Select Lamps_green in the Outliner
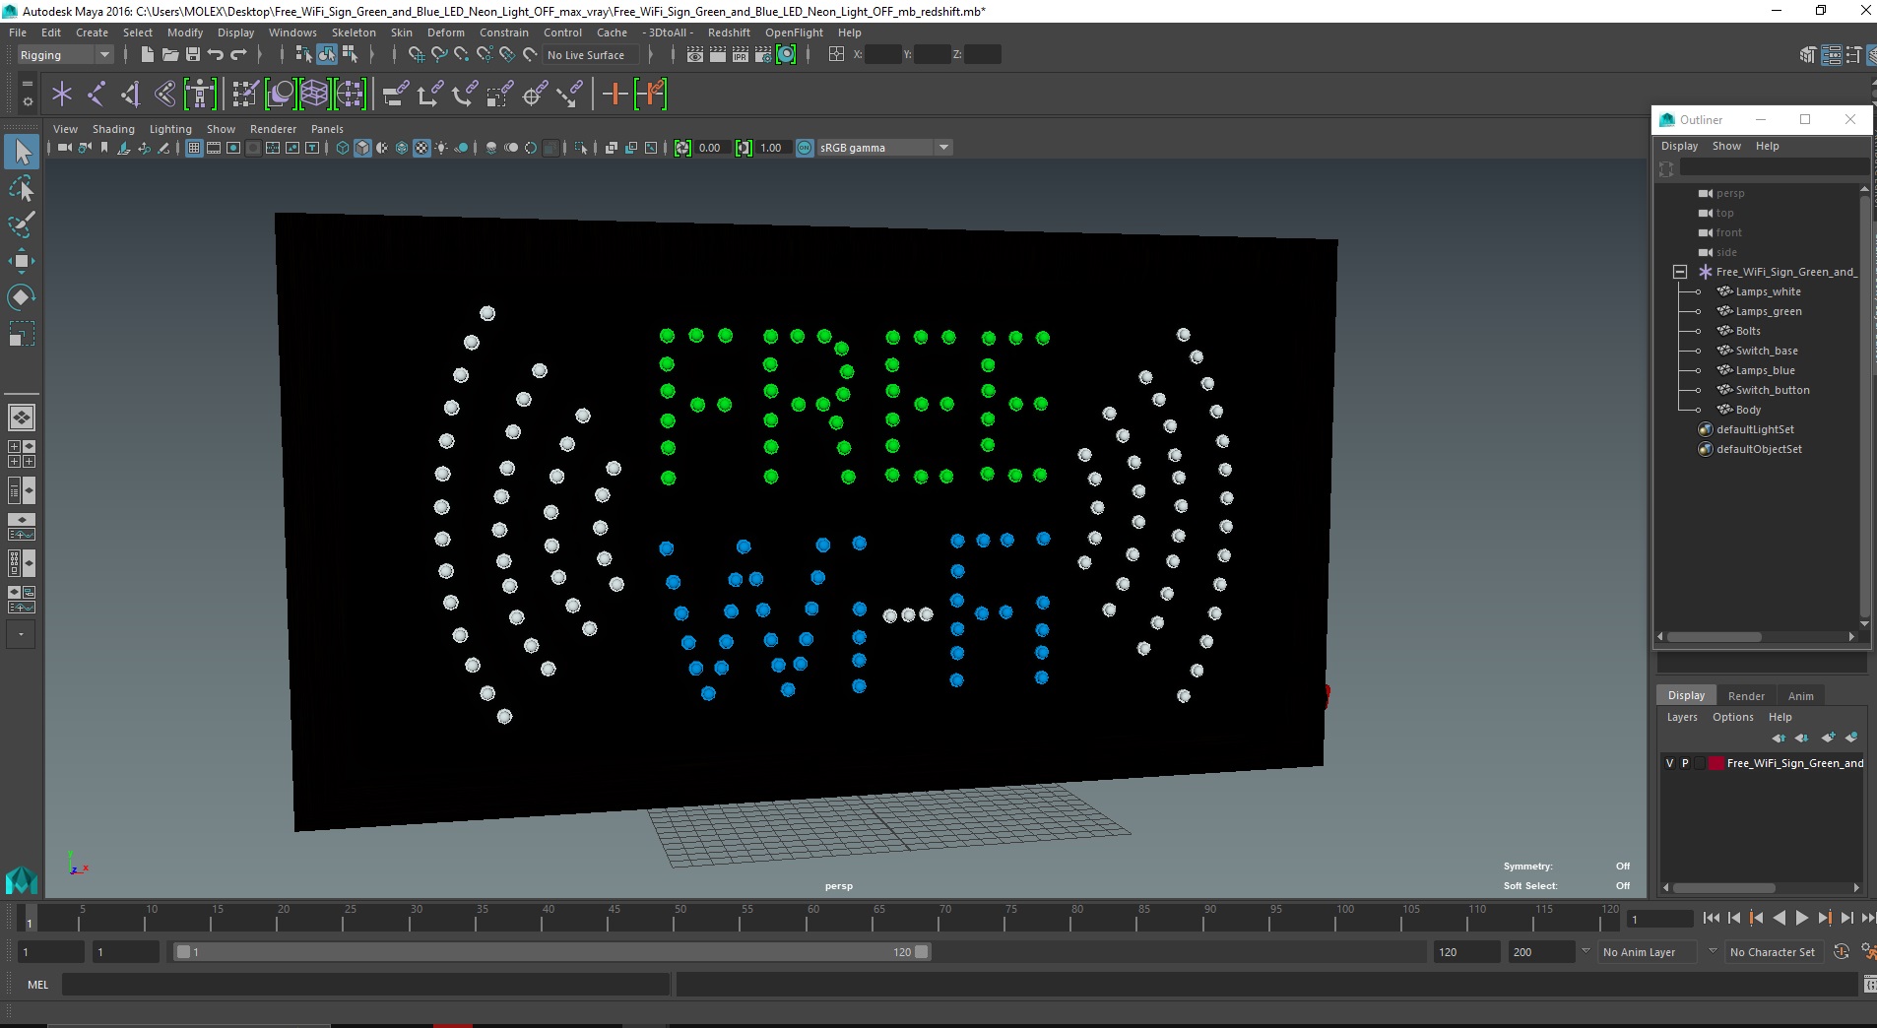The width and height of the screenshot is (1877, 1028). pos(1769,311)
